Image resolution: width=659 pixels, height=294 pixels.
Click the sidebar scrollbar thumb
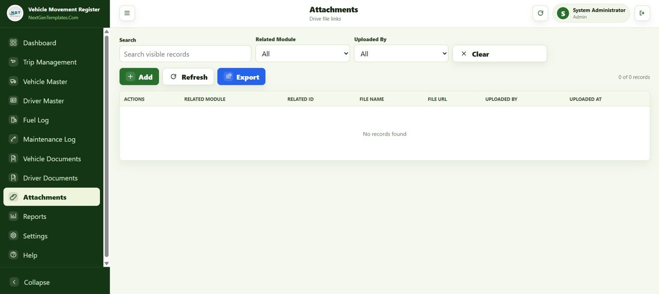click(x=107, y=146)
